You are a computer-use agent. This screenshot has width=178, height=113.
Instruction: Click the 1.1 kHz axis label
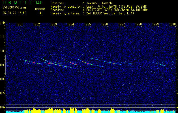coord(2,37)
